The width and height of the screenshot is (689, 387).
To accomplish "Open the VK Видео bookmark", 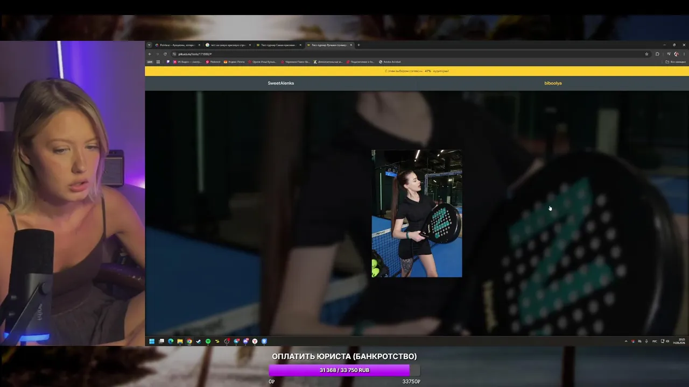I will [187, 62].
